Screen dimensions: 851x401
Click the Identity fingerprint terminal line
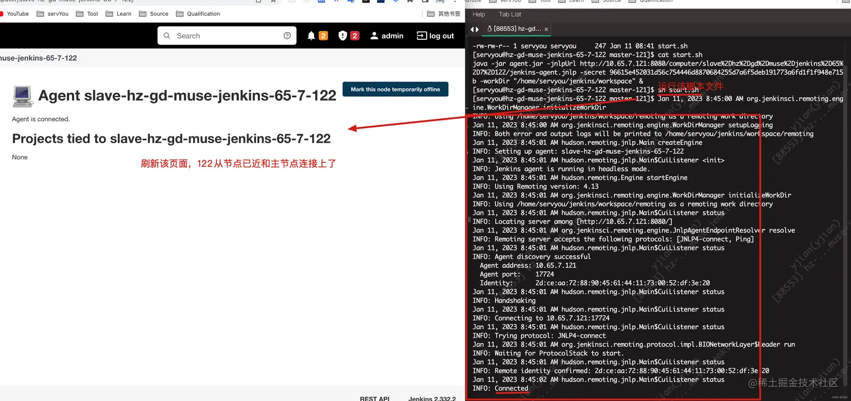[594, 283]
